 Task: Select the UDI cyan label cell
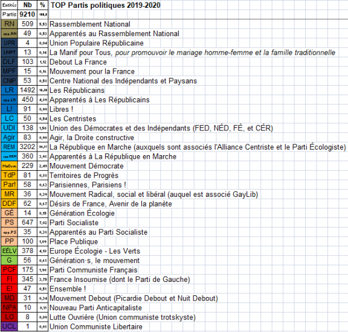[x=9, y=128]
